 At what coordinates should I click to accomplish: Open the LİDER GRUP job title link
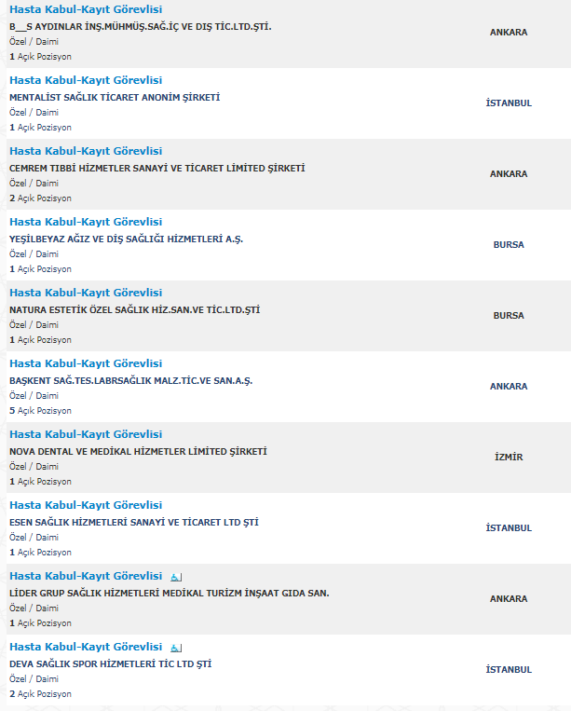(86, 576)
